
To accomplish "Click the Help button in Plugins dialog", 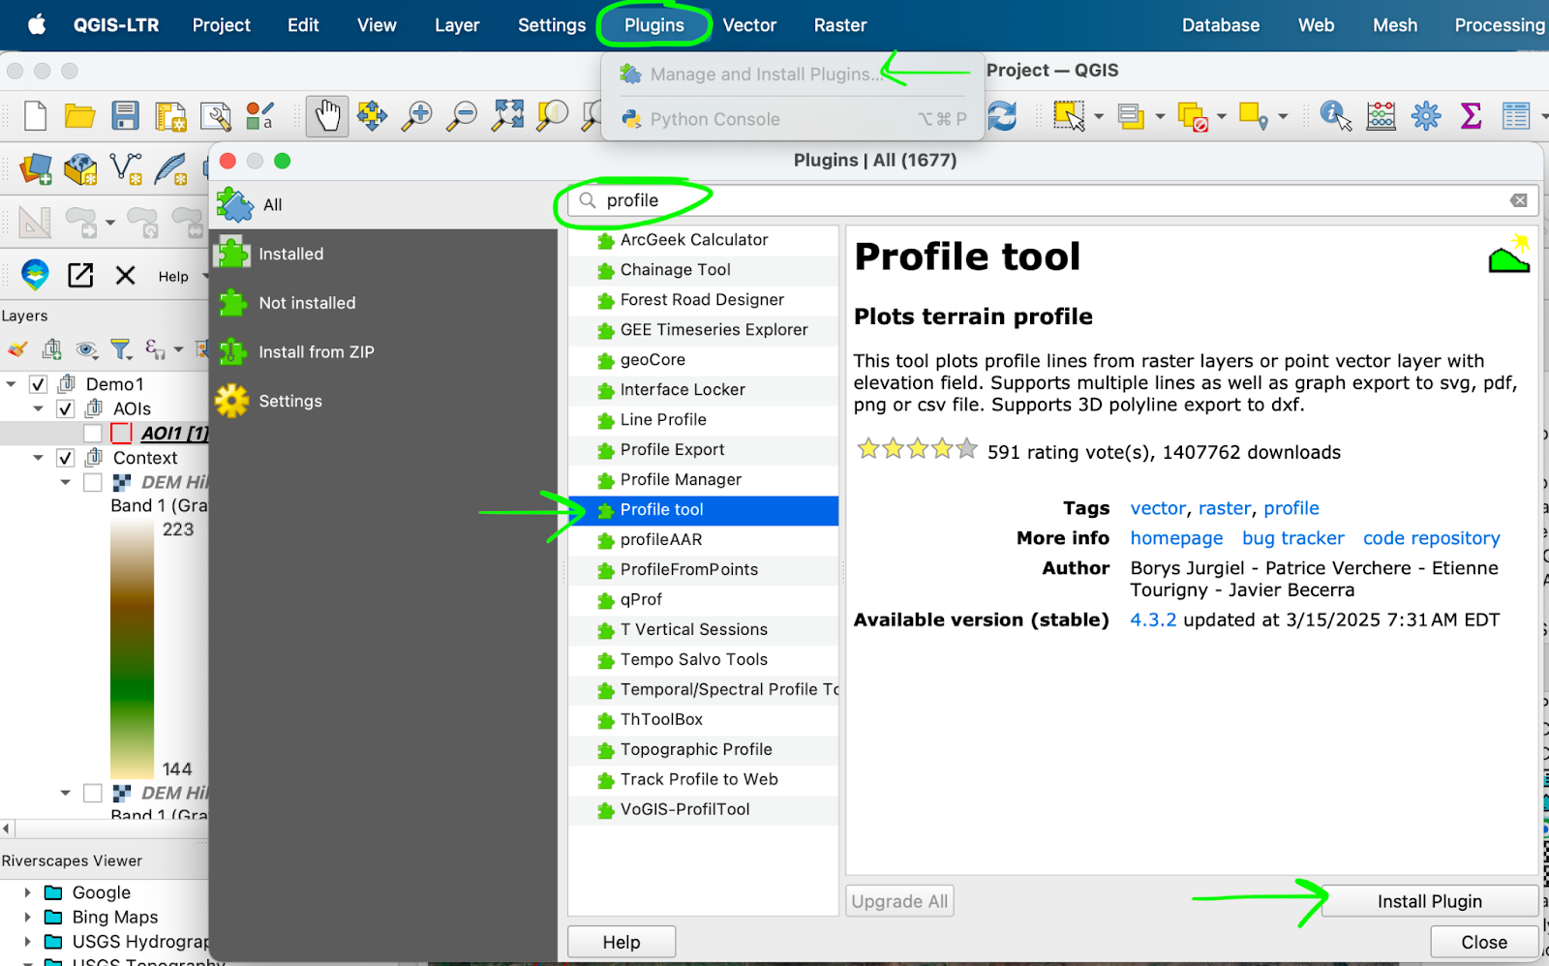I will coord(622,942).
